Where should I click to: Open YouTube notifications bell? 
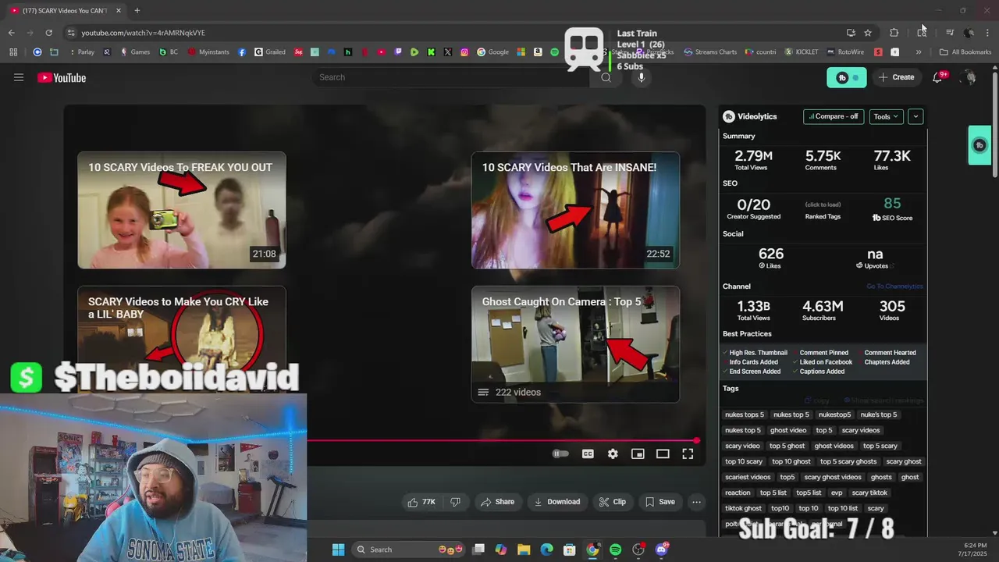point(938,77)
